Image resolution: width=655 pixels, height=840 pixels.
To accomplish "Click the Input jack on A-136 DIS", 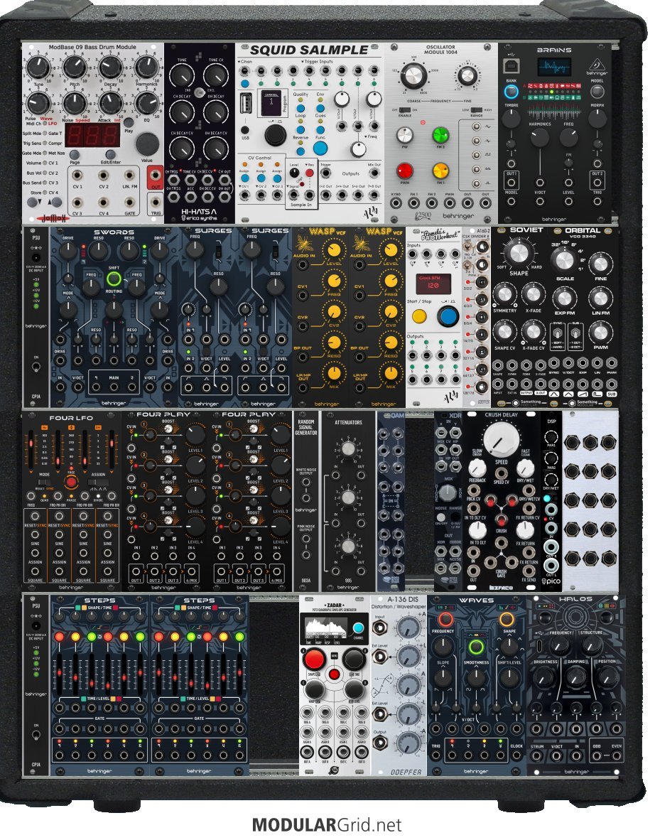I will click(380, 626).
